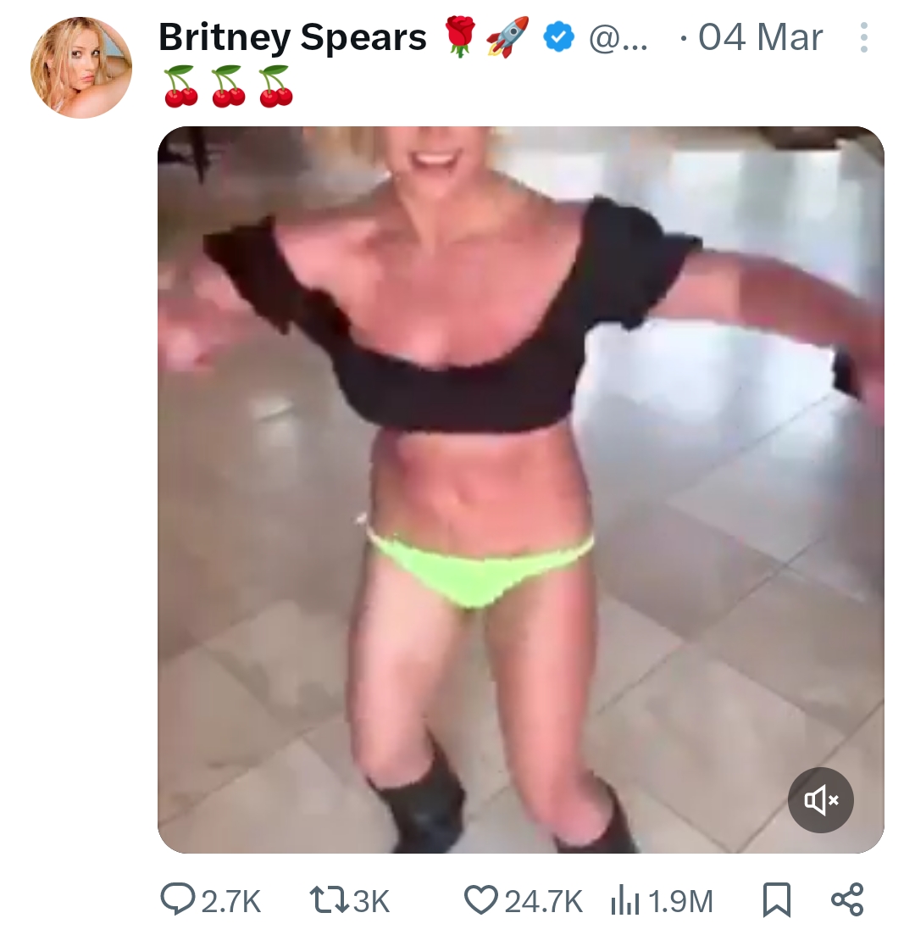Share the post using the share icon
The height and width of the screenshot is (935, 915).
click(x=847, y=899)
